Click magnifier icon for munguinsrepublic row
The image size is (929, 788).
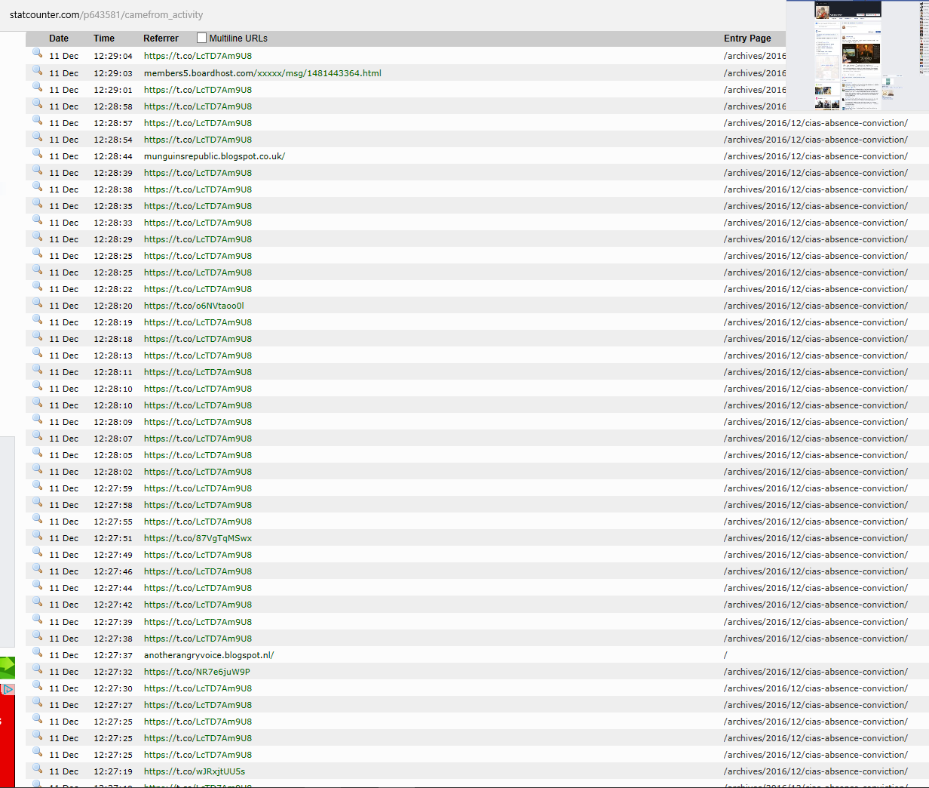tap(37, 154)
